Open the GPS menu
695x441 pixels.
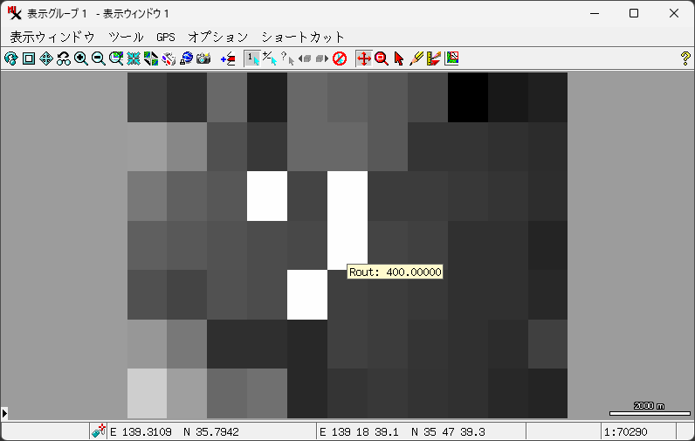[166, 37]
